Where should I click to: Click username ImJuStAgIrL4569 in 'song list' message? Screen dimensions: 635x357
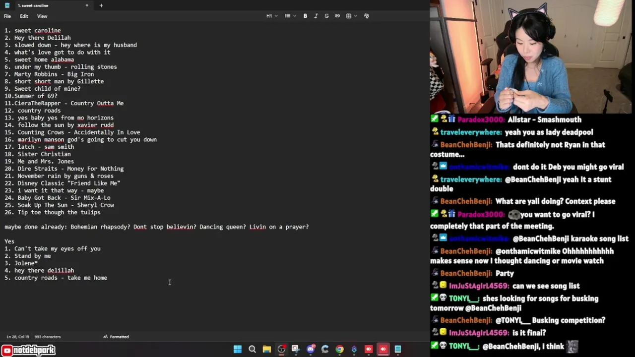click(x=479, y=286)
